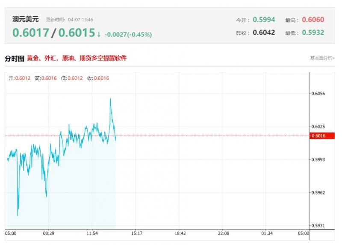Click the price peak on the chart line

tap(110, 99)
